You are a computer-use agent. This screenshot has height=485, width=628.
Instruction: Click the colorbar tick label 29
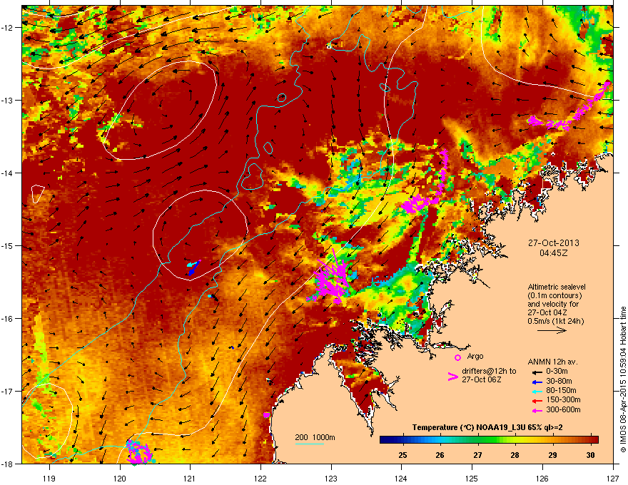click(x=552, y=455)
